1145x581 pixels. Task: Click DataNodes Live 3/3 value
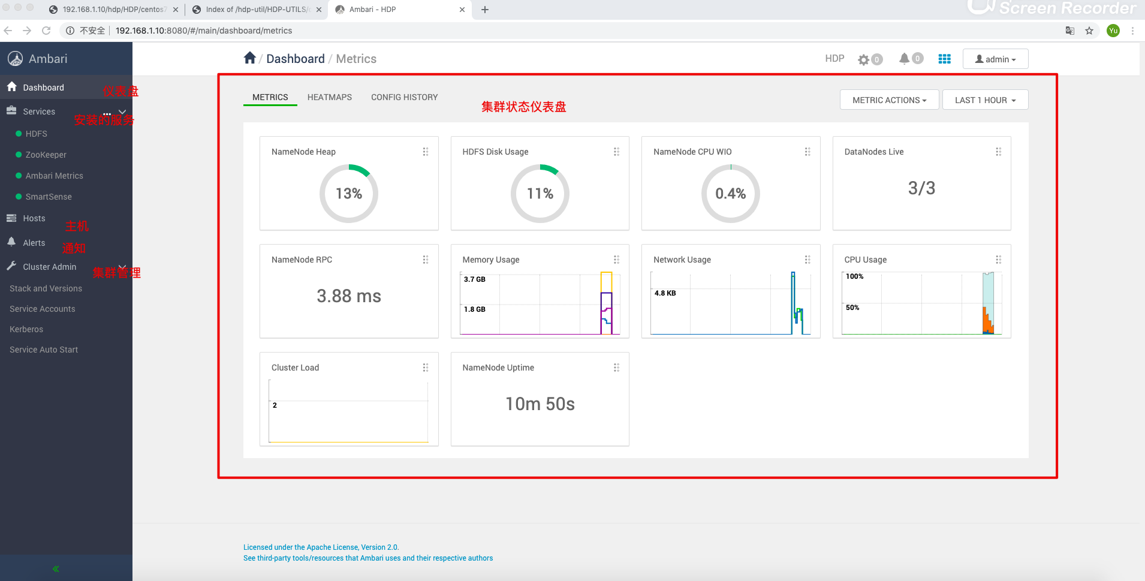point(922,188)
